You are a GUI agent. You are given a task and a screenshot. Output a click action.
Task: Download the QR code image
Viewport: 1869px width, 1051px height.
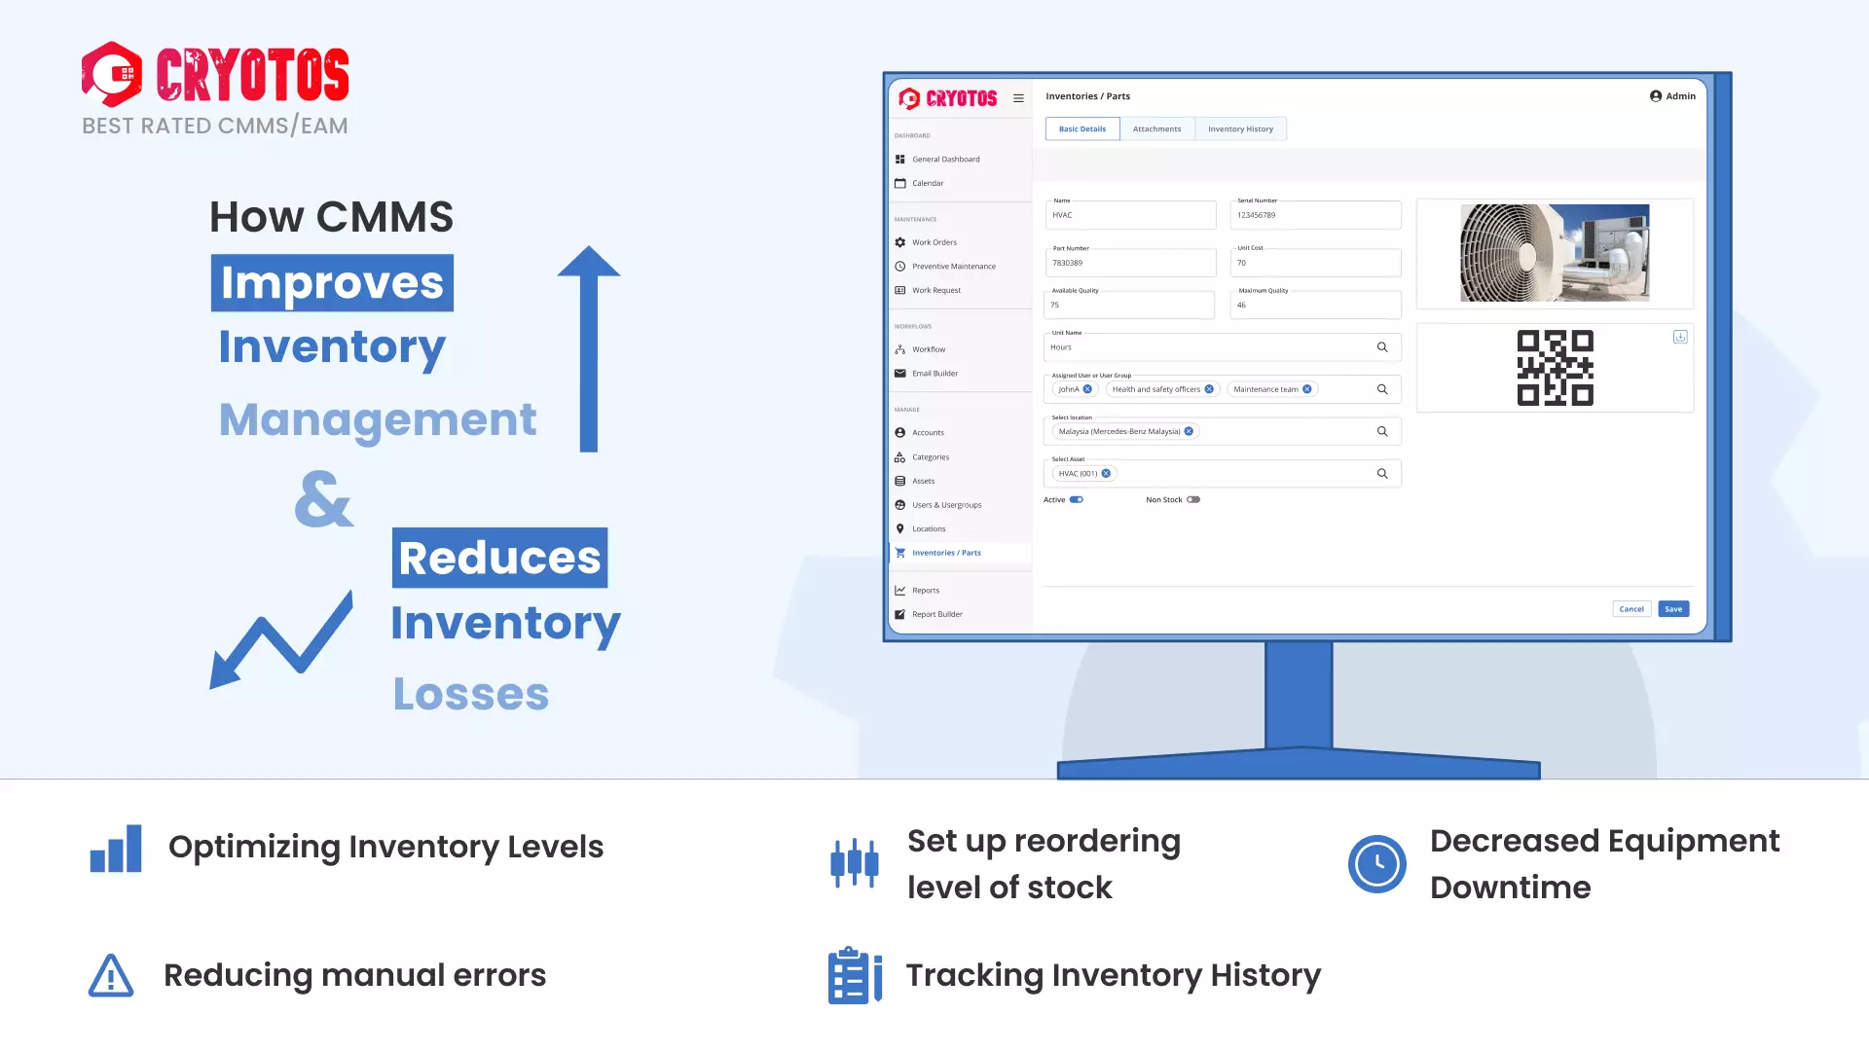pyautogui.click(x=1680, y=337)
